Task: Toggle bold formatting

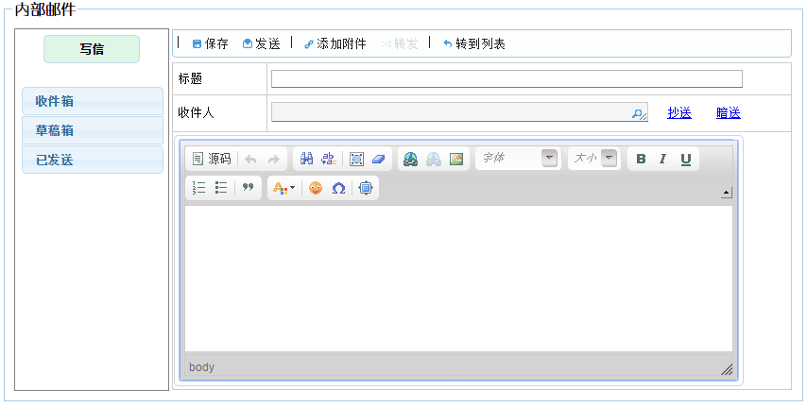Action: (x=641, y=159)
